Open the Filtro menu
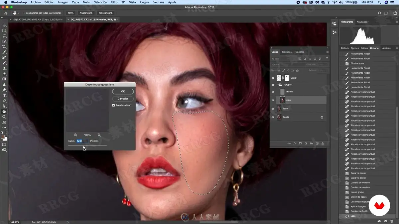This screenshot has height=224, width=399. (114, 2)
